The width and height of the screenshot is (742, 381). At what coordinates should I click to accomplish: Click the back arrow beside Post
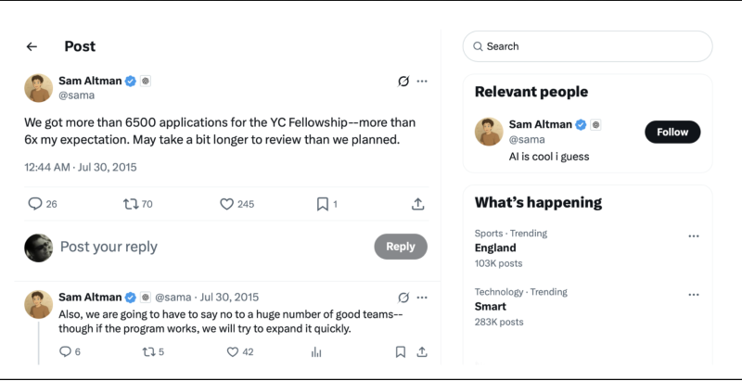click(x=32, y=46)
